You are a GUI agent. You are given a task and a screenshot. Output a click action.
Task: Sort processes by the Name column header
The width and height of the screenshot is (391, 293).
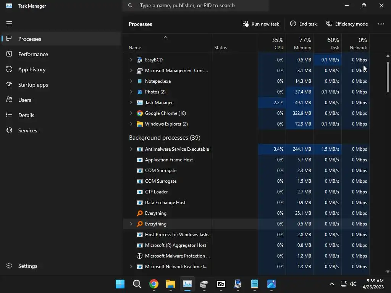coord(168,43)
